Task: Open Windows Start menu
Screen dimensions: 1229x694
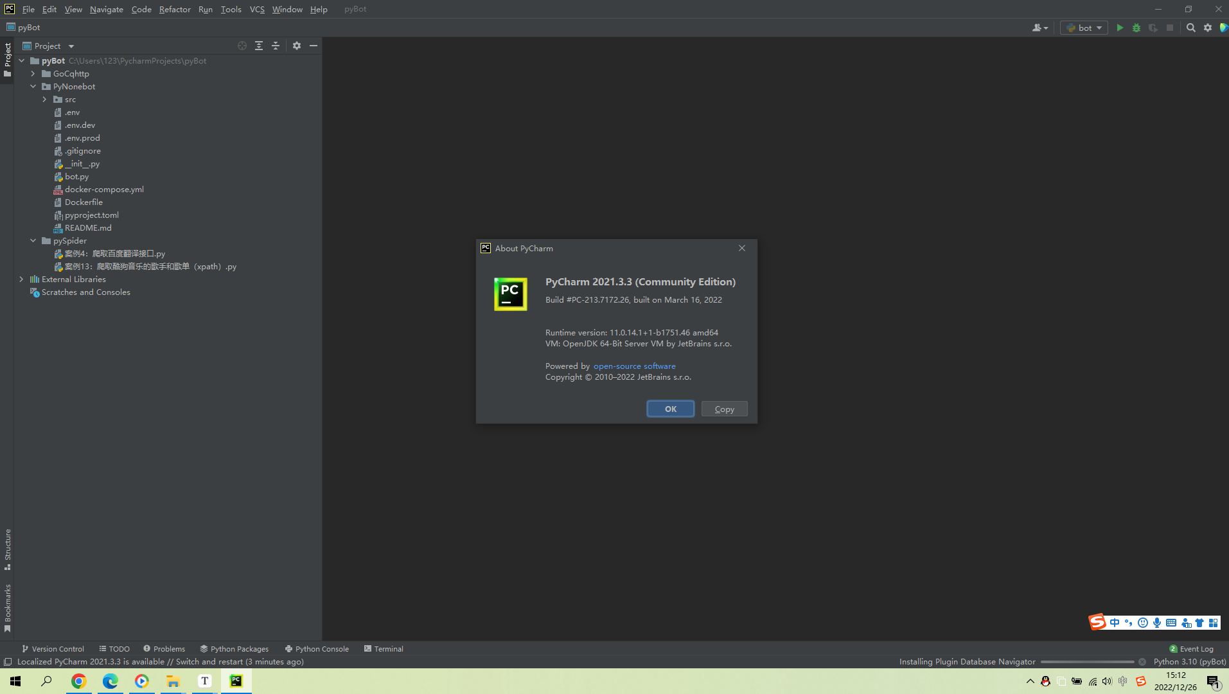Action: (15, 681)
